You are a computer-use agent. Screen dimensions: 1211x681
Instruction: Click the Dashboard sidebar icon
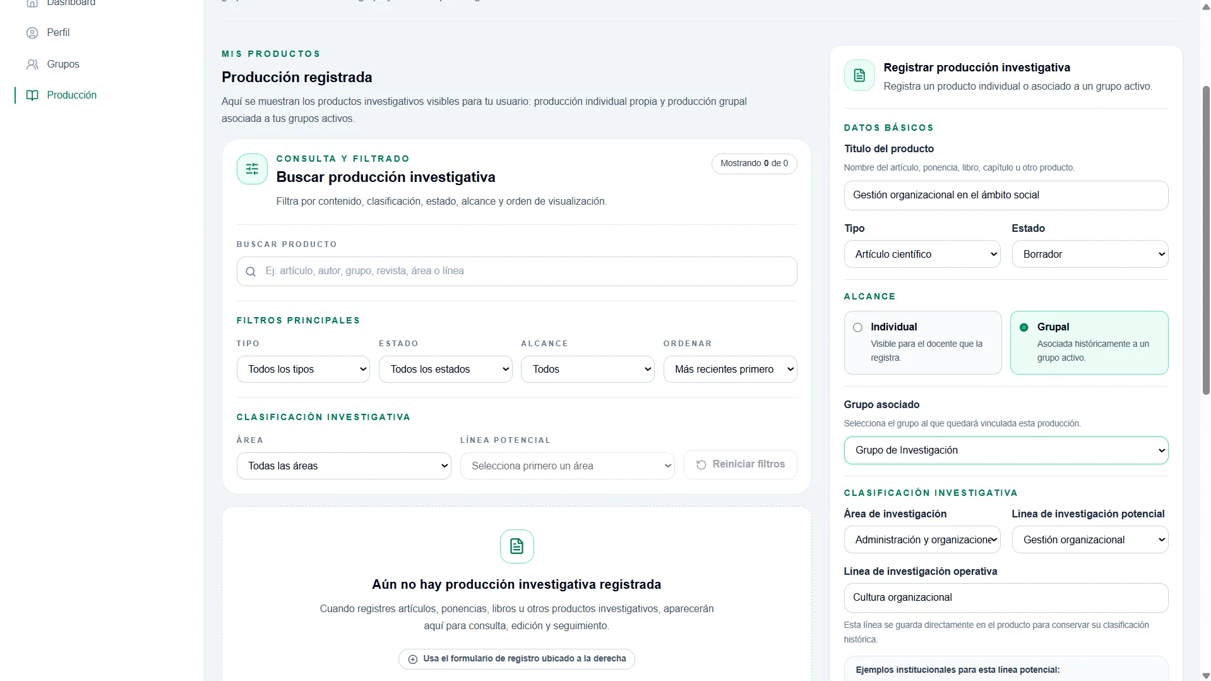(x=32, y=3)
